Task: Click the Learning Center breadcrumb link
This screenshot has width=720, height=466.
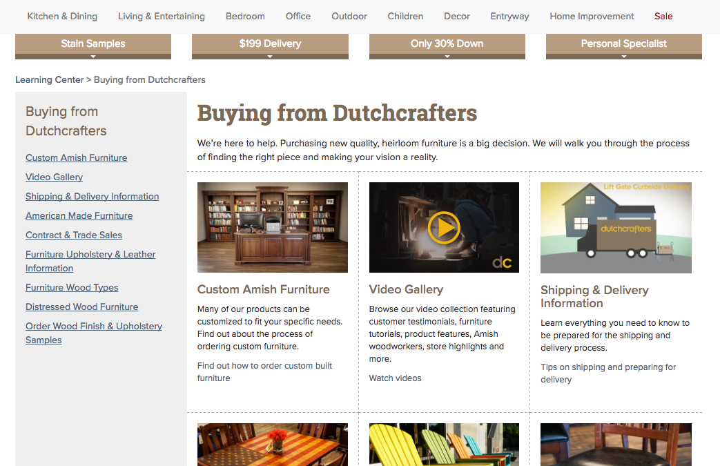Action: (50, 79)
